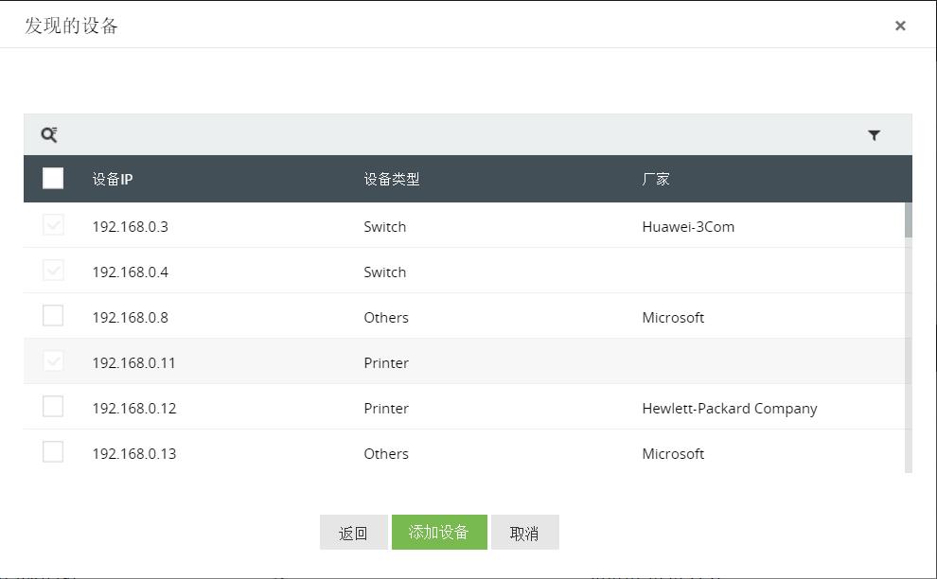
Task: Select the checkbox for 192.168.0.13
Action: [x=53, y=452]
